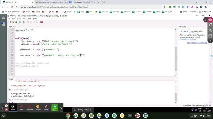Click the Thonny task in the remote taskbar

pos(83,110)
